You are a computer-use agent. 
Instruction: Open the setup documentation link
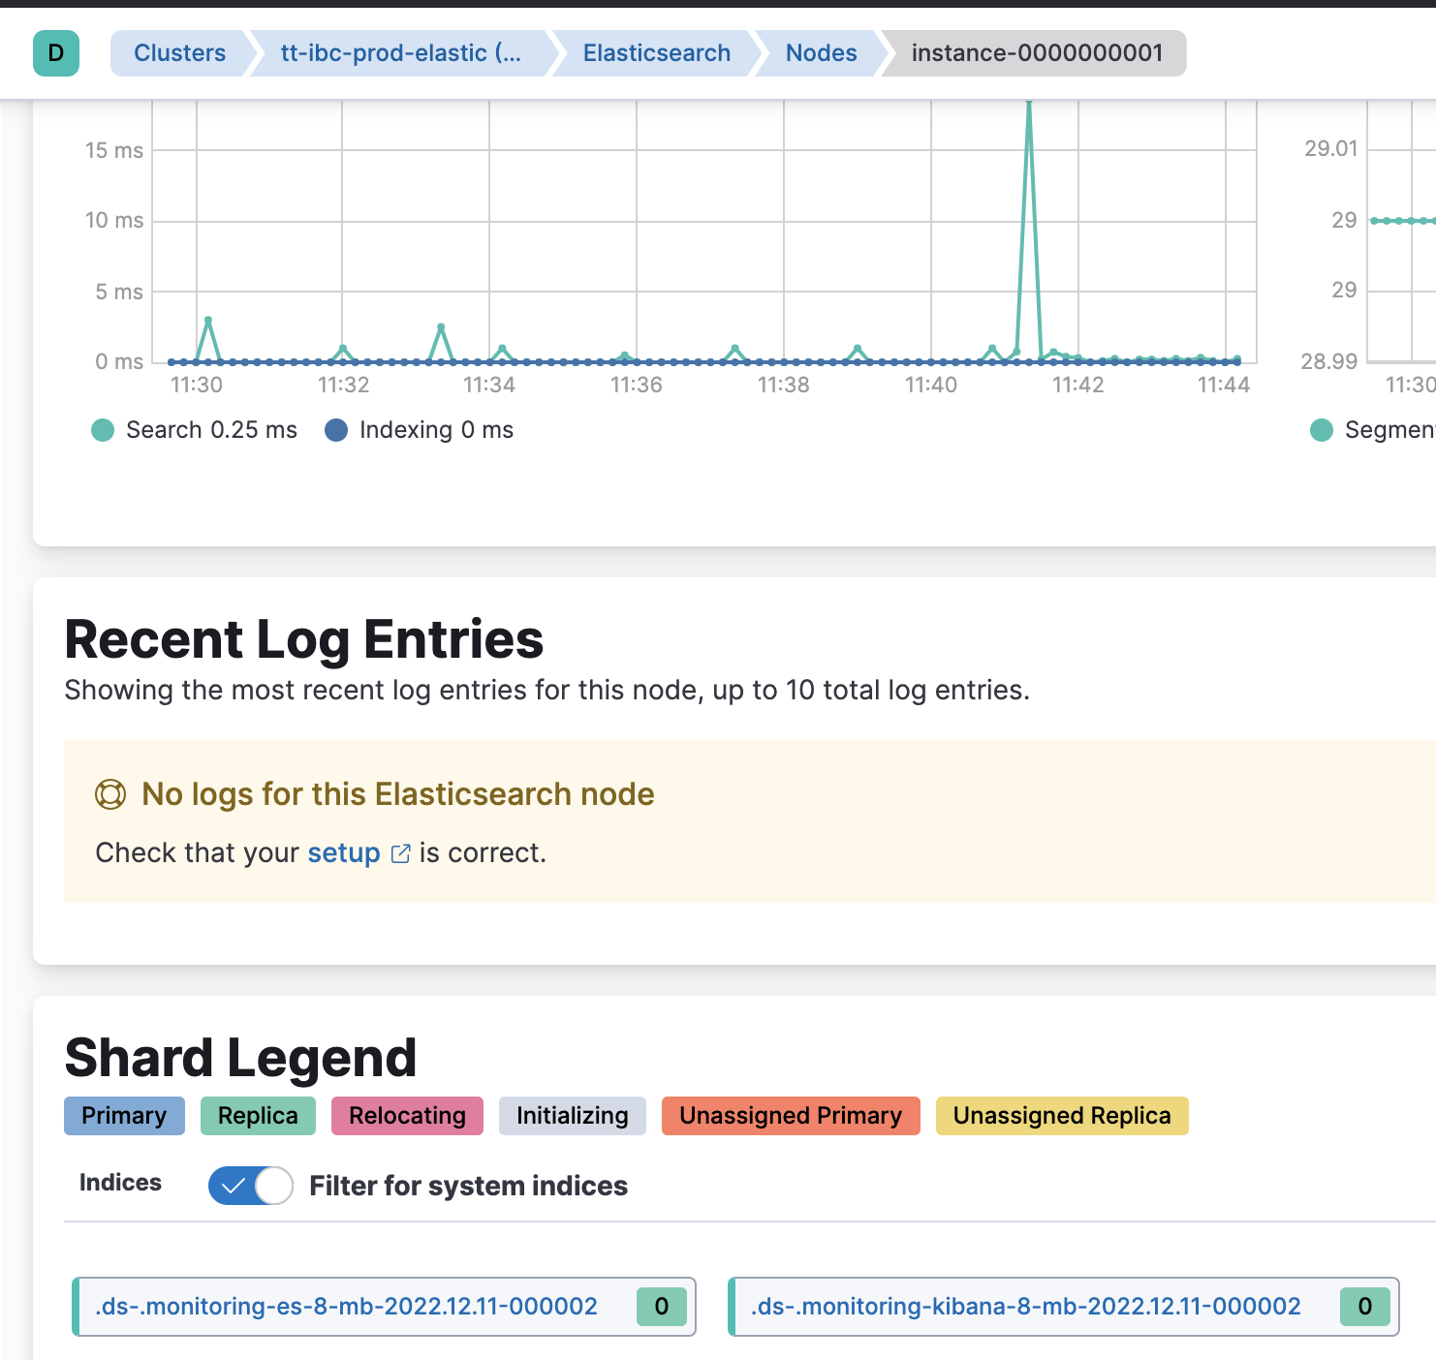(344, 853)
